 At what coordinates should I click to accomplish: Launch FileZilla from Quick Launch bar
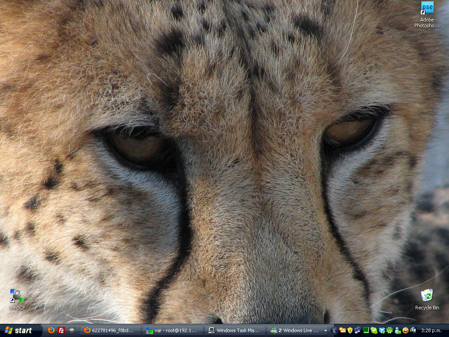click(x=61, y=330)
